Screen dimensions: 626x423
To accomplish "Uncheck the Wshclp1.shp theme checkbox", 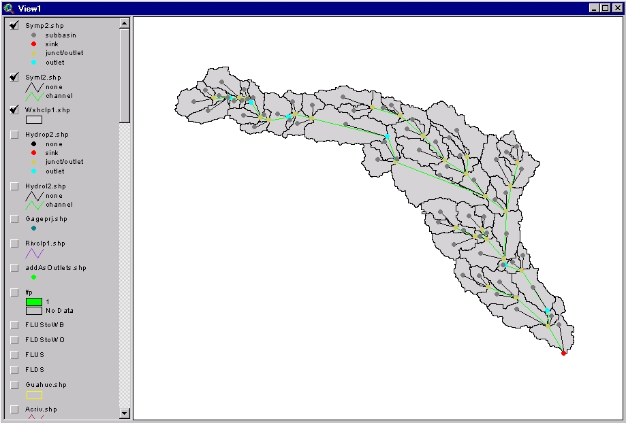I will click(x=14, y=109).
